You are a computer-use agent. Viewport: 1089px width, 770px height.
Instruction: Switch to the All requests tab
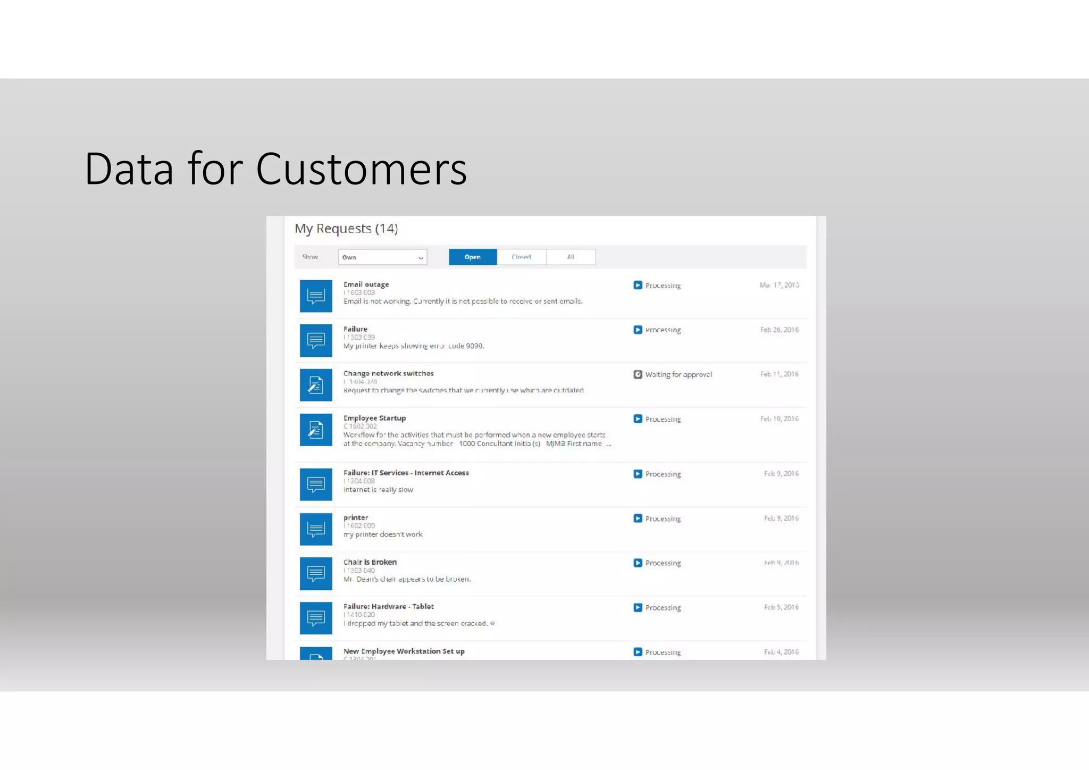[x=571, y=257]
